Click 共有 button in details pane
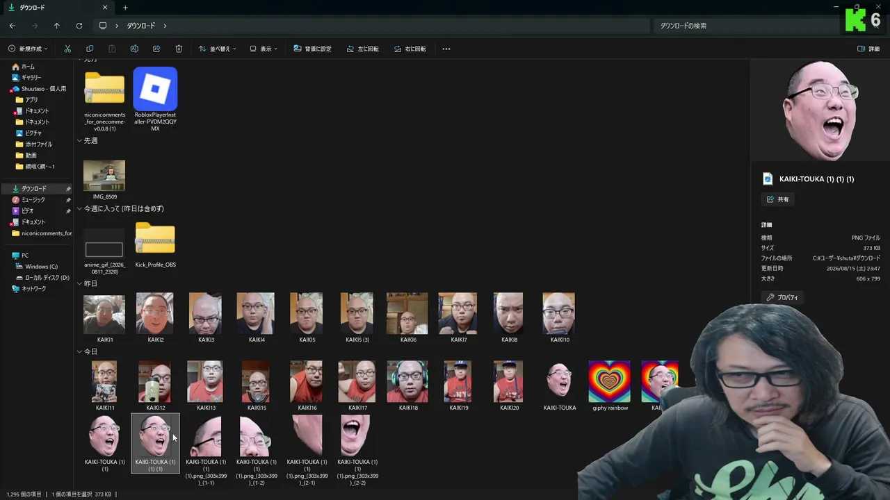Image resolution: width=890 pixels, height=500 pixels. point(777,199)
